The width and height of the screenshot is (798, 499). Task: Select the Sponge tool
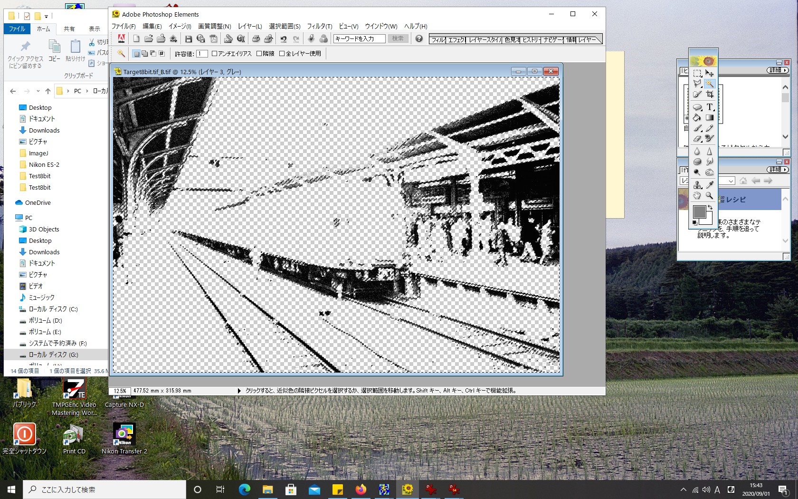click(x=697, y=162)
